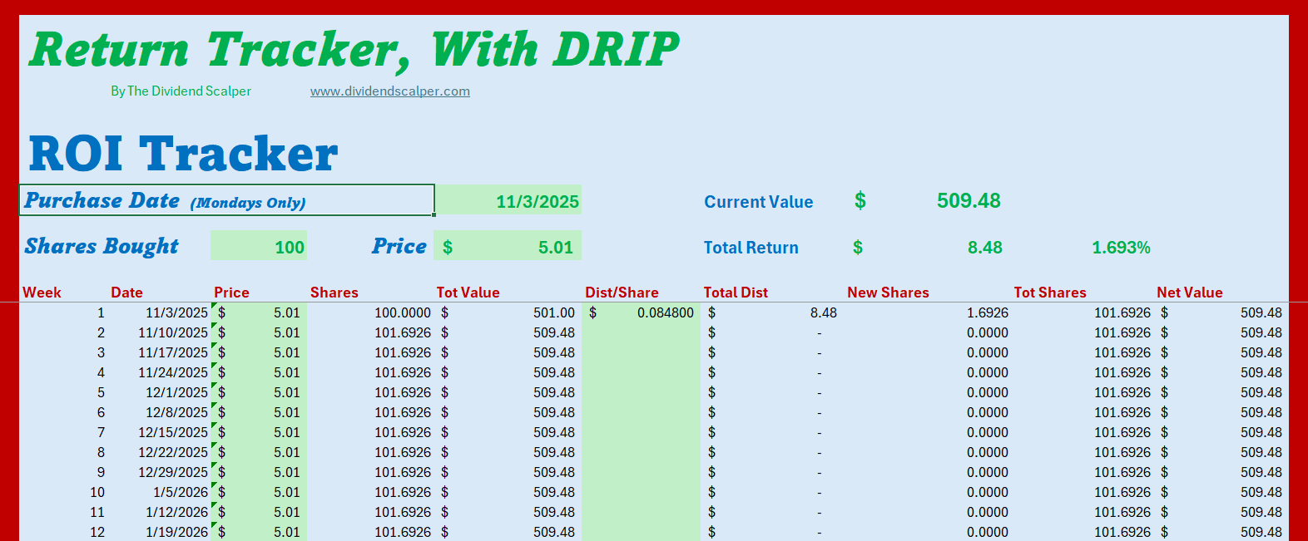Select the Price input cell showing 5.01
1308x541 pixels.
(508, 246)
